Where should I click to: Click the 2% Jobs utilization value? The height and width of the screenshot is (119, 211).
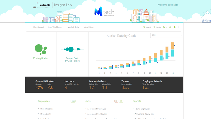pyautogui.click(x=50, y=88)
